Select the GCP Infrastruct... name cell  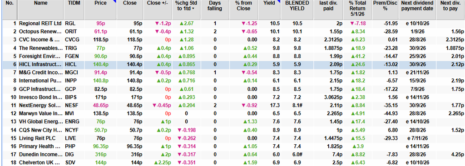point(40,89)
